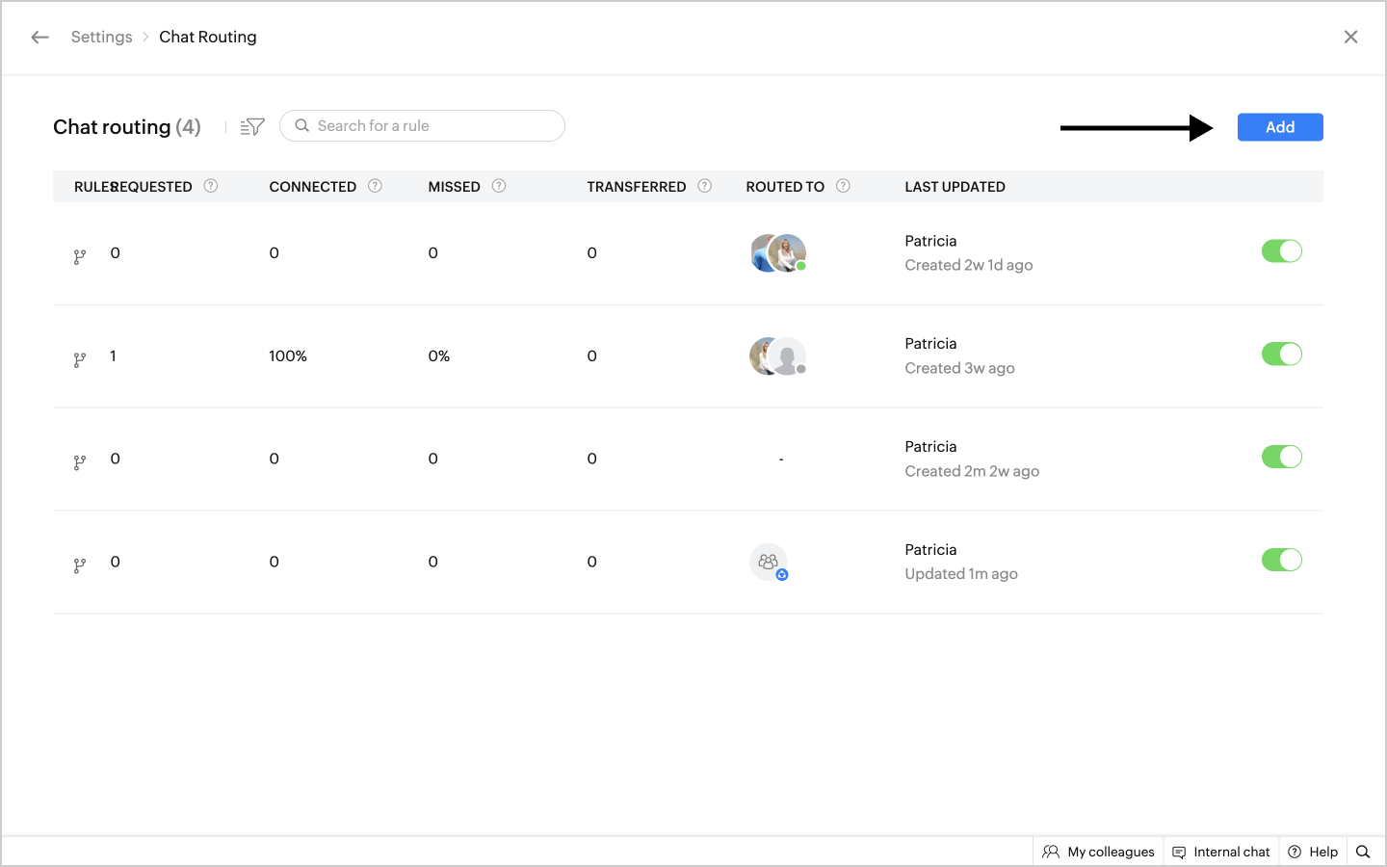Open the Help menu

1313,852
